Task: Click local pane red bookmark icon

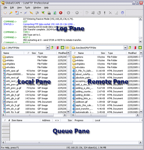Action: pos(57,47)
